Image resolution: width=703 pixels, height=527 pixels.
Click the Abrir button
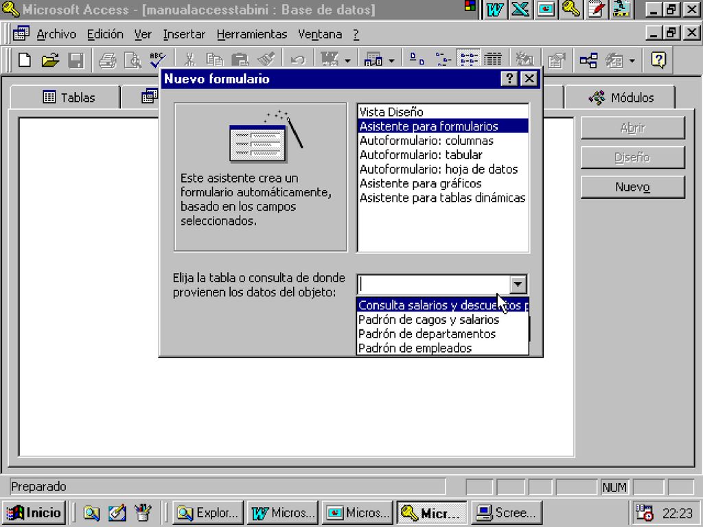[x=632, y=128]
